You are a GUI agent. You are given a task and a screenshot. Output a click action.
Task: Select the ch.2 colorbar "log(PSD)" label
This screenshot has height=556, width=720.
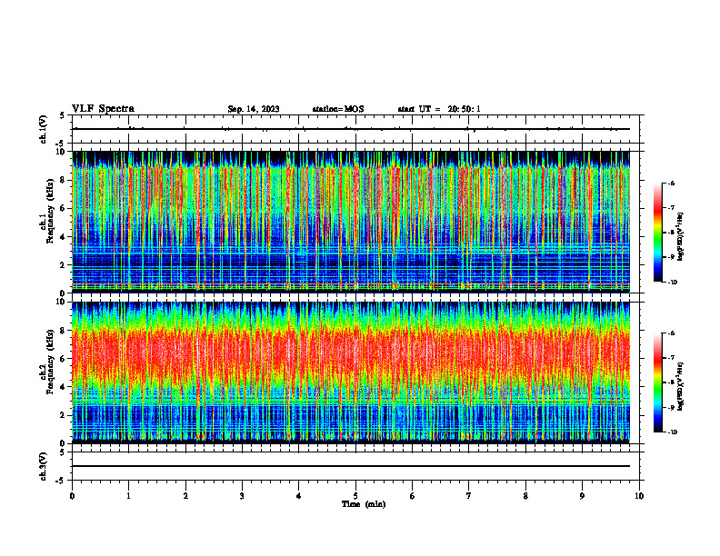point(681,387)
